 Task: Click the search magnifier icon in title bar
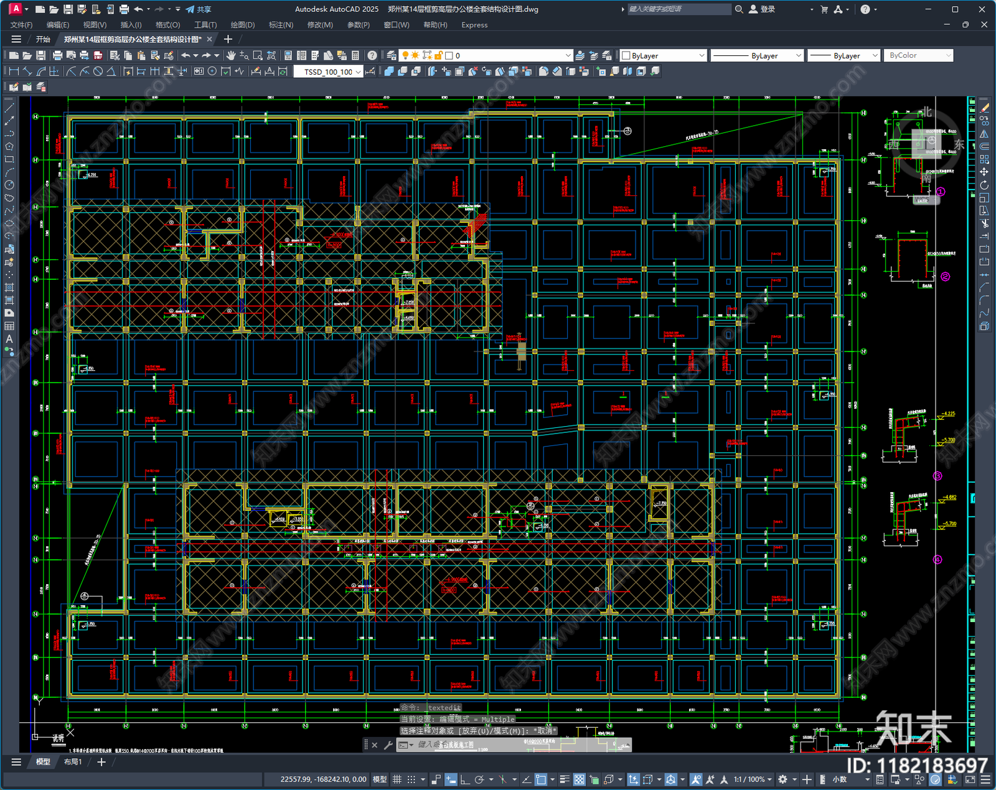pyautogui.click(x=739, y=9)
